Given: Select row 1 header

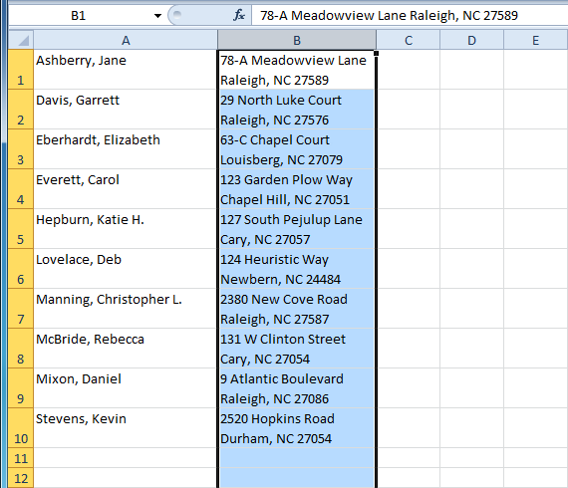Looking at the screenshot, I should coord(21,70).
